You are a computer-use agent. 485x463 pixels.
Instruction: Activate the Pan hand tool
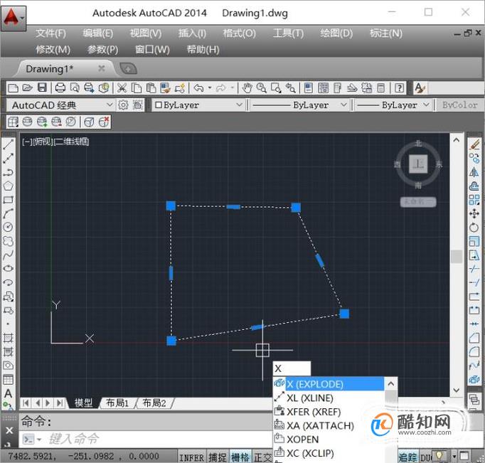(x=247, y=88)
